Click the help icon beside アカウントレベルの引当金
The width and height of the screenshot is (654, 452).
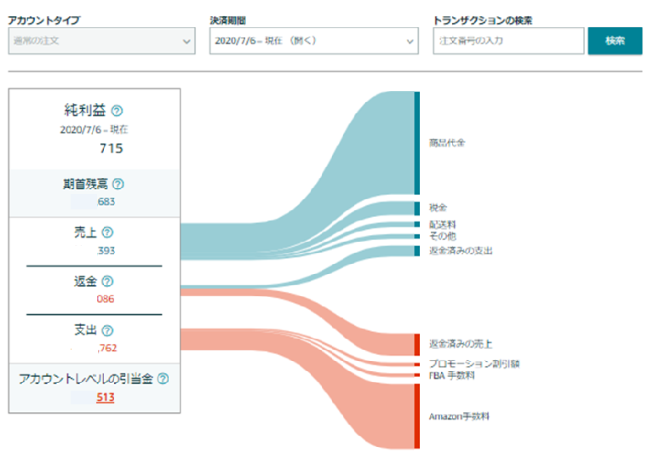click(163, 380)
